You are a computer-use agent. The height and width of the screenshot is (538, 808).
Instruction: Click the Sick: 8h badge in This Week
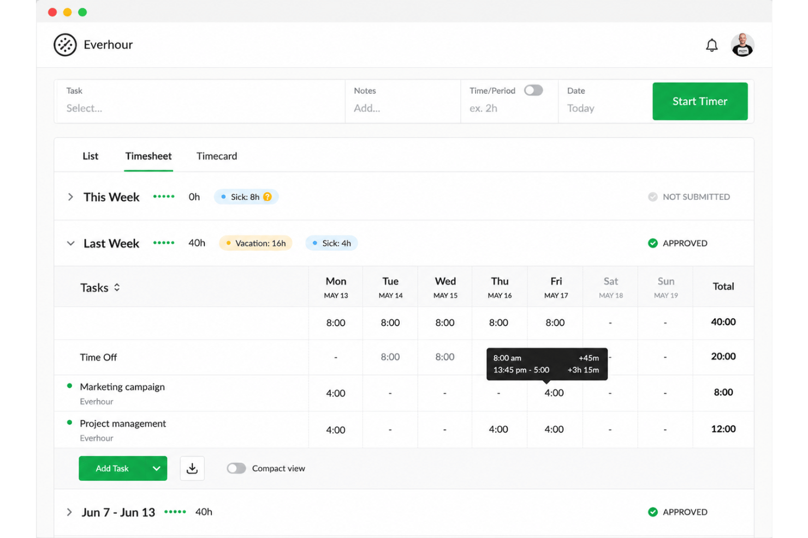point(246,197)
